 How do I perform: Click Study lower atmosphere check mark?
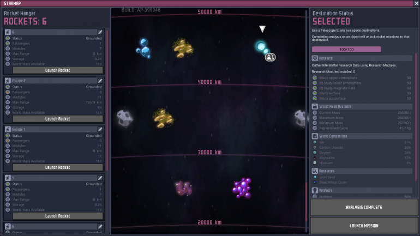315,83
